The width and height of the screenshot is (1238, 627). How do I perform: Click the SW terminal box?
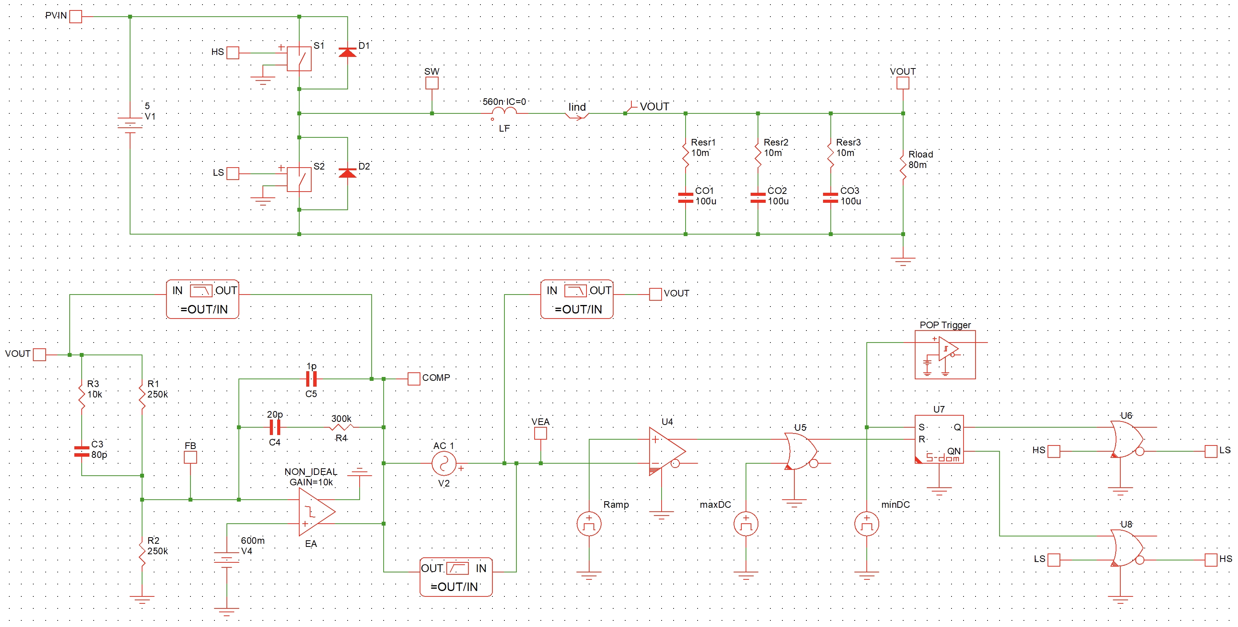(432, 83)
